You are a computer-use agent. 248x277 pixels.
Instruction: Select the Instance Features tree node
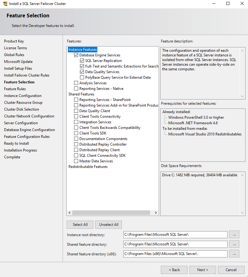coord(82,50)
